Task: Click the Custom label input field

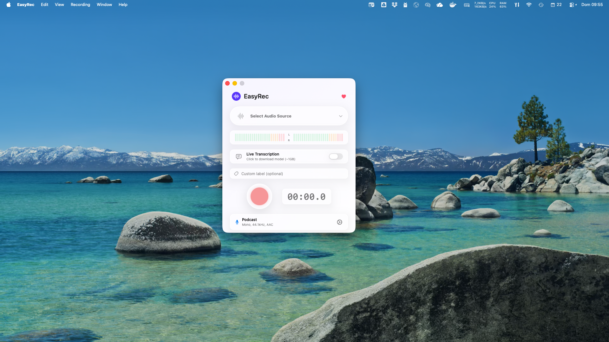Action: tap(289, 174)
